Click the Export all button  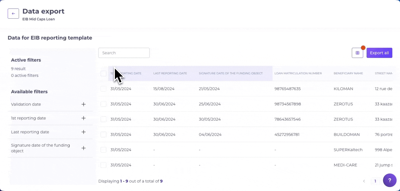click(379, 53)
